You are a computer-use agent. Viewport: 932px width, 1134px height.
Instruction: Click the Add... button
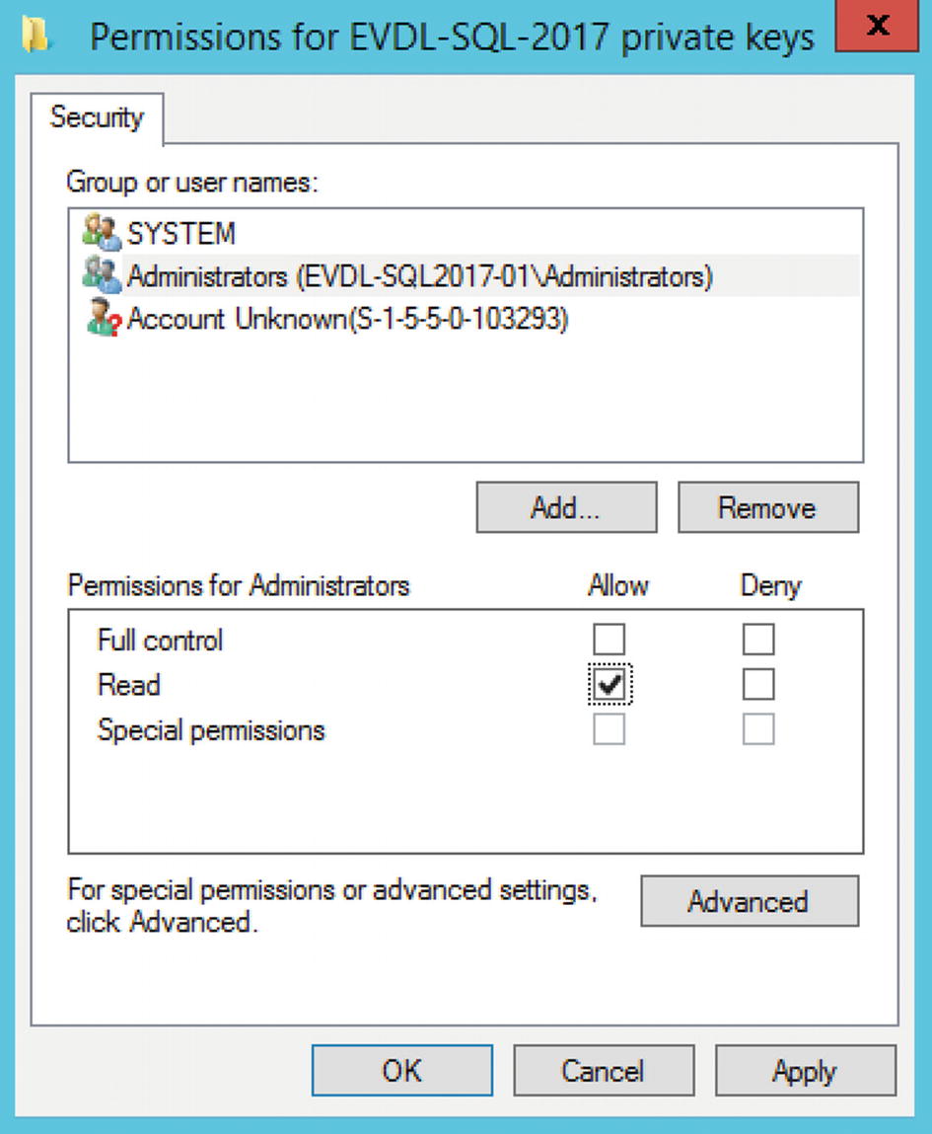tap(566, 507)
